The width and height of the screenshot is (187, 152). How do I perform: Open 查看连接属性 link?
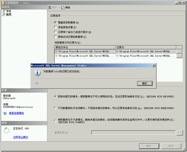point(17,113)
